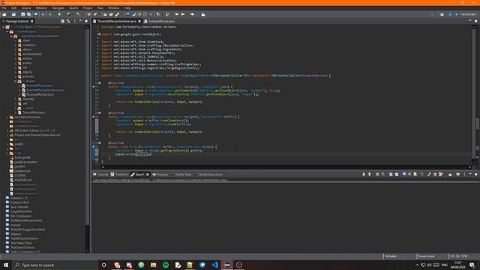Screen dimensions: 480x270
Task: Open the Run menu
Action: (x=100, y=8)
